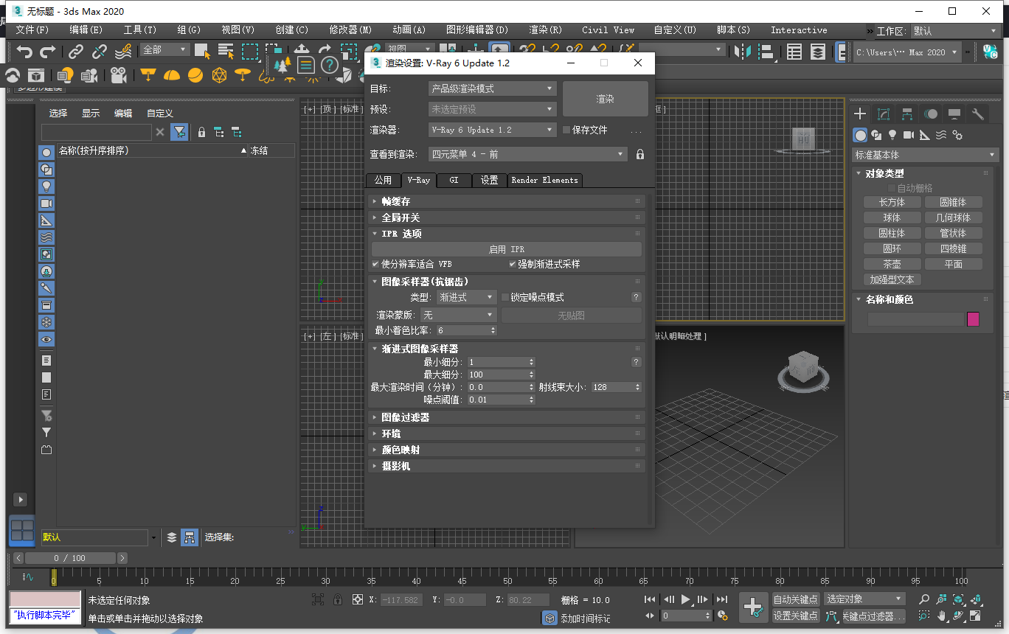Click the Bind to Space Warp icon

coord(124,51)
